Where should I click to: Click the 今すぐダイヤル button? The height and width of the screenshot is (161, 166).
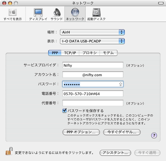122,132
